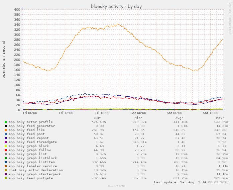Click the feed.like current value 281.98
This screenshot has height=190, width=233.
coord(98,130)
